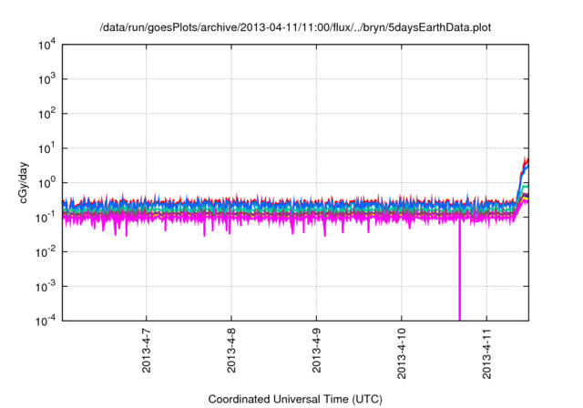The height and width of the screenshot is (408, 583).
Task: Click the 2013-4-9 date tick label
Action: coord(316,350)
